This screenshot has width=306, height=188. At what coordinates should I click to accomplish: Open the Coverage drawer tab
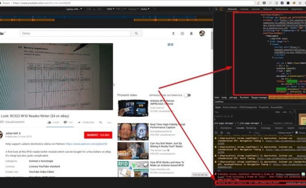click(x=266, y=128)
